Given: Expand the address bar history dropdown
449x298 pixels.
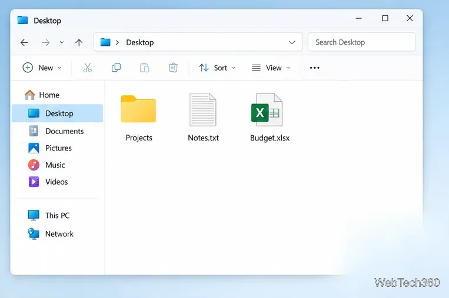Looking at the screenshot, I should click(x=292, y=42).
